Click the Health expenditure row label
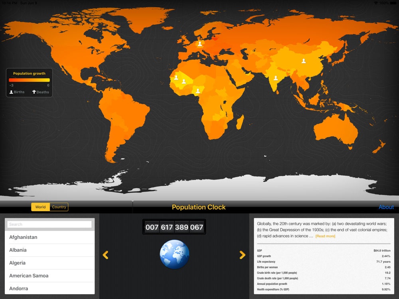Viewport: 399px width, 299px height. 273,289
